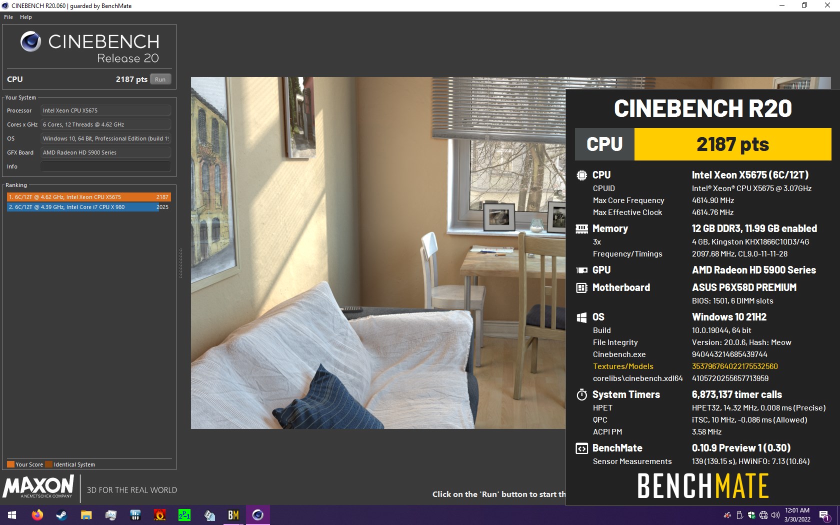
Task: Open the clock showing 12:01 AM
Action: coord(797,515)
